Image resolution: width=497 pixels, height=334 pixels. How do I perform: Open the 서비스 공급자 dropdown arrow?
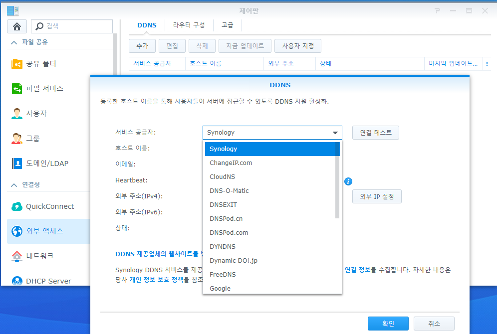[335, 133]
